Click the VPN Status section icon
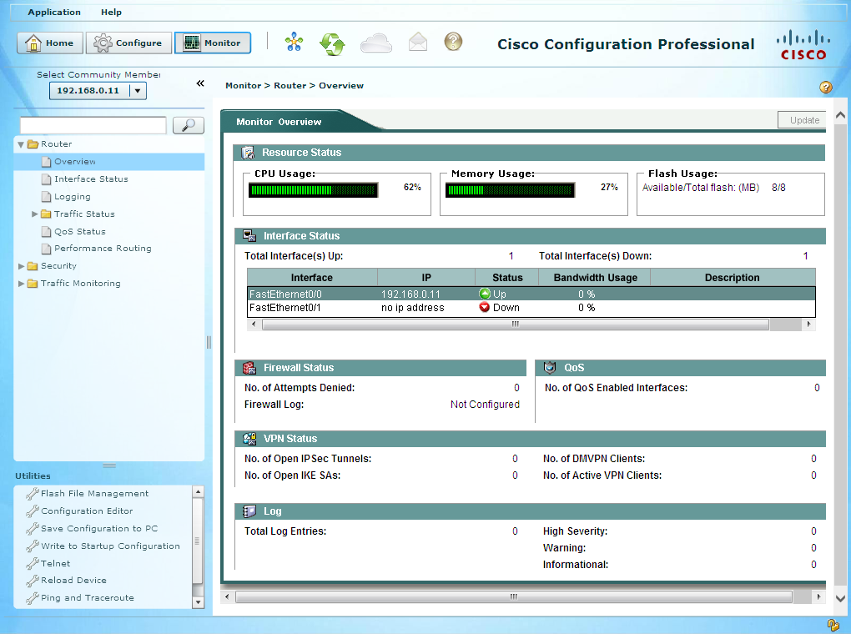 pyautogui.click(x=249, y=439)
